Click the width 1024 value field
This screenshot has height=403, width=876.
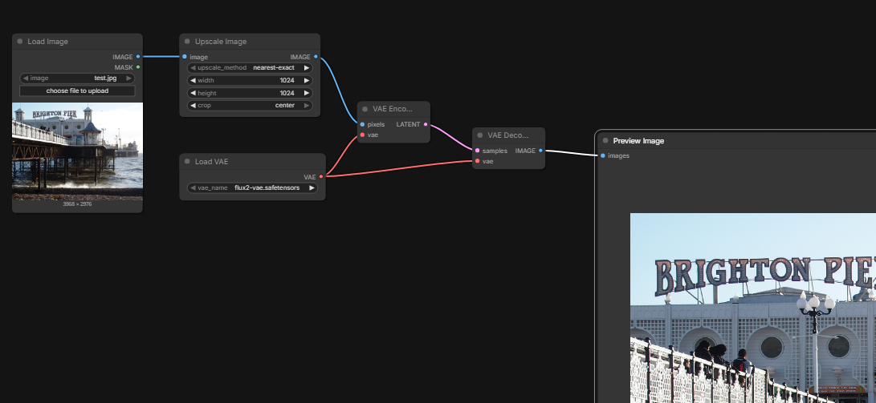(x=250, y=80)
